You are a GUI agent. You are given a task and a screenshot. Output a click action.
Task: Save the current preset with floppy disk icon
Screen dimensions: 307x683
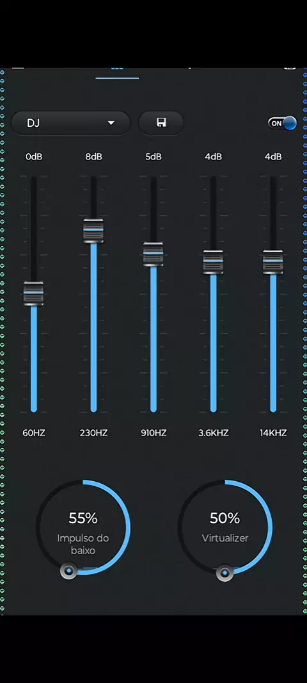[161, 123]
